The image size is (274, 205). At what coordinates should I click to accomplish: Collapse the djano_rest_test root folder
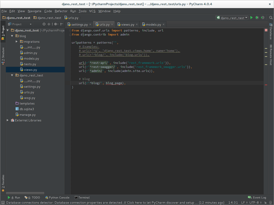(8, 30)
